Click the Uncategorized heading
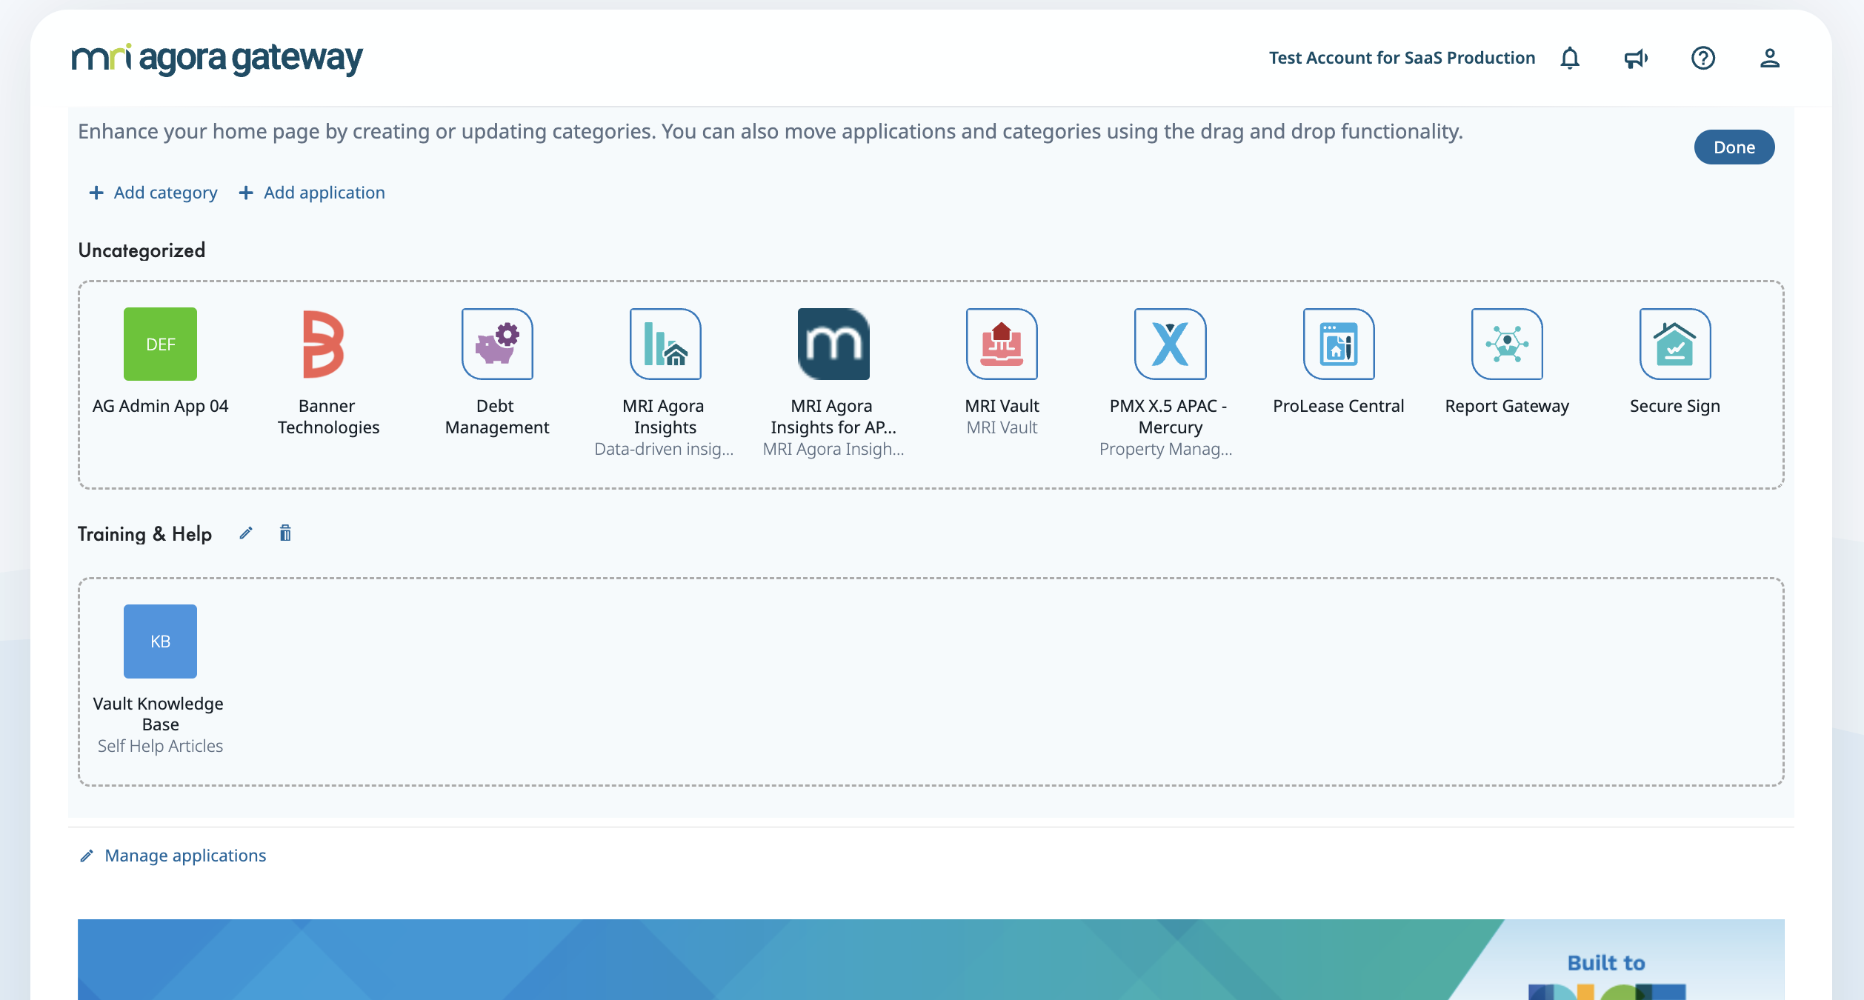Image resolution: width=1864 pixels, height=1000 pixels. click(x=142, y=250)
